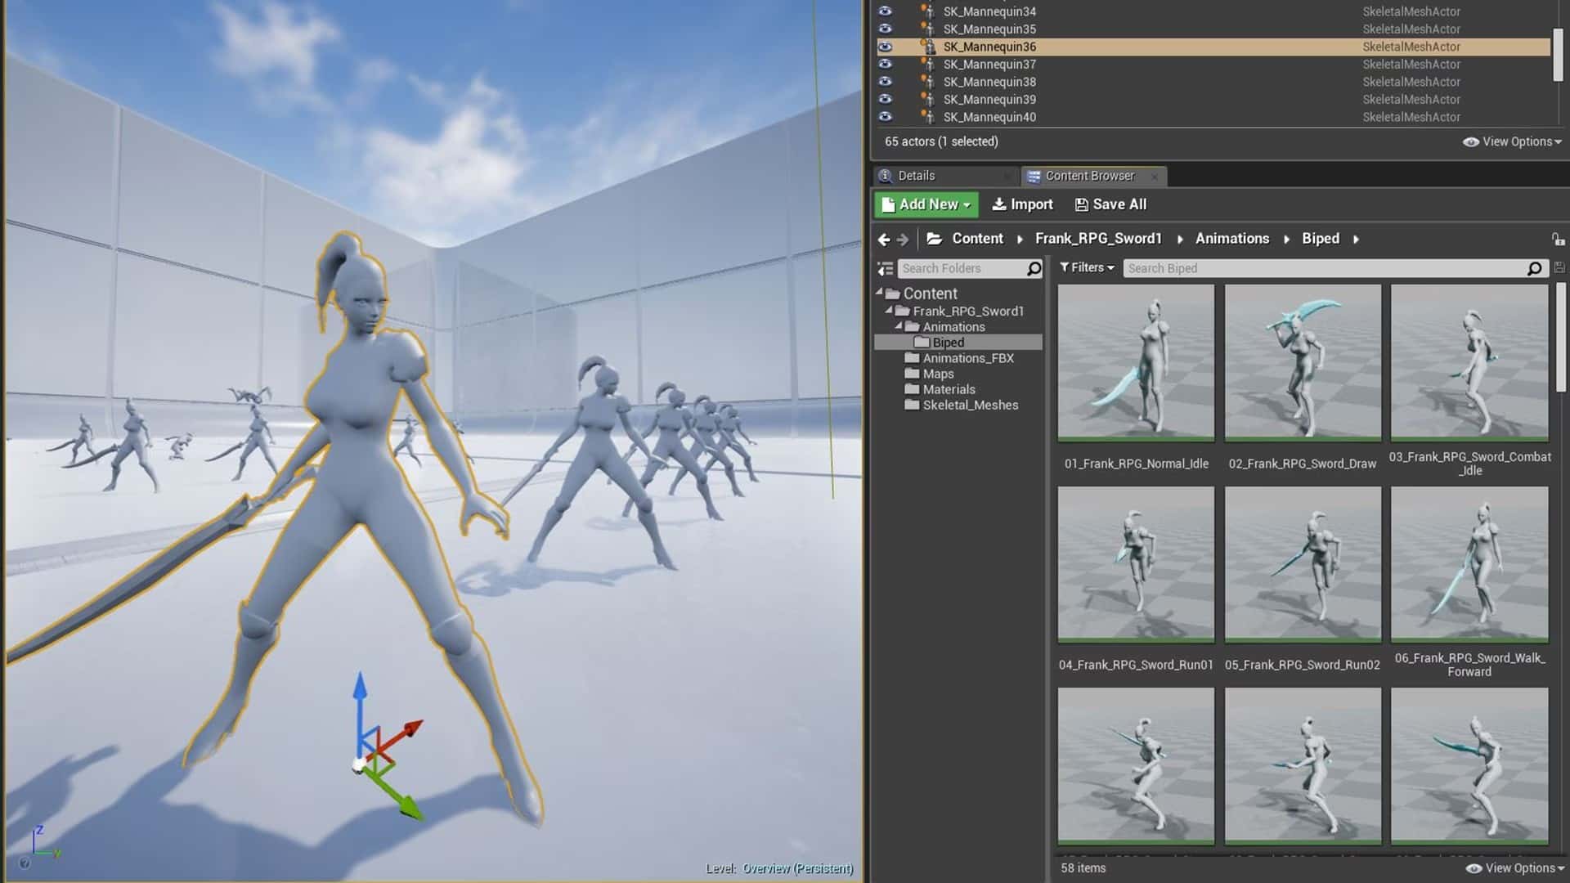Toggle visibility of SK_Mannequin39
Viewport: 1570px width, 883px height.
pos(885,99)
